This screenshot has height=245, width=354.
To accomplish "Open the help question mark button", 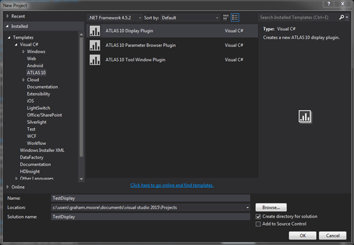I will coord(329,4).
